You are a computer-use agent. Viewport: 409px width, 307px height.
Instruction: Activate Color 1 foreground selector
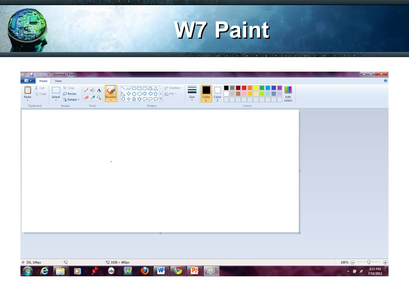point(206,93)
